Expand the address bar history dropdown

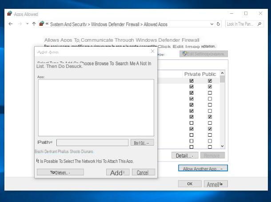tap(211, 24)
